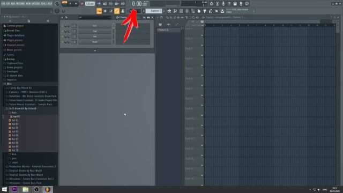The height and width of the screenshot is (193, 343).
Task: Click the Kick channel button
Action: pyautogui.click(x=95, y=26)
